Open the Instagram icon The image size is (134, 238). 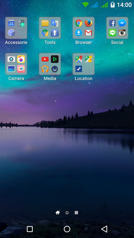(x=122, y=33)
